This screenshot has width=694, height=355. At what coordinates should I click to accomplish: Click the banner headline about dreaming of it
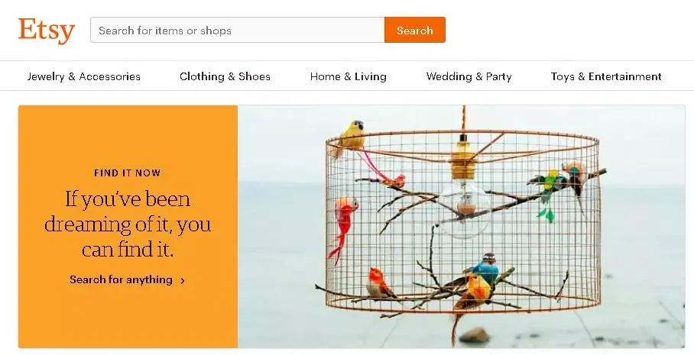click(128, 224)
